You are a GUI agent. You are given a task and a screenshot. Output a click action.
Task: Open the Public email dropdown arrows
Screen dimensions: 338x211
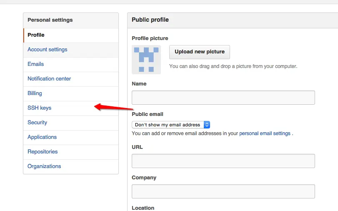[x=207, y=125]
